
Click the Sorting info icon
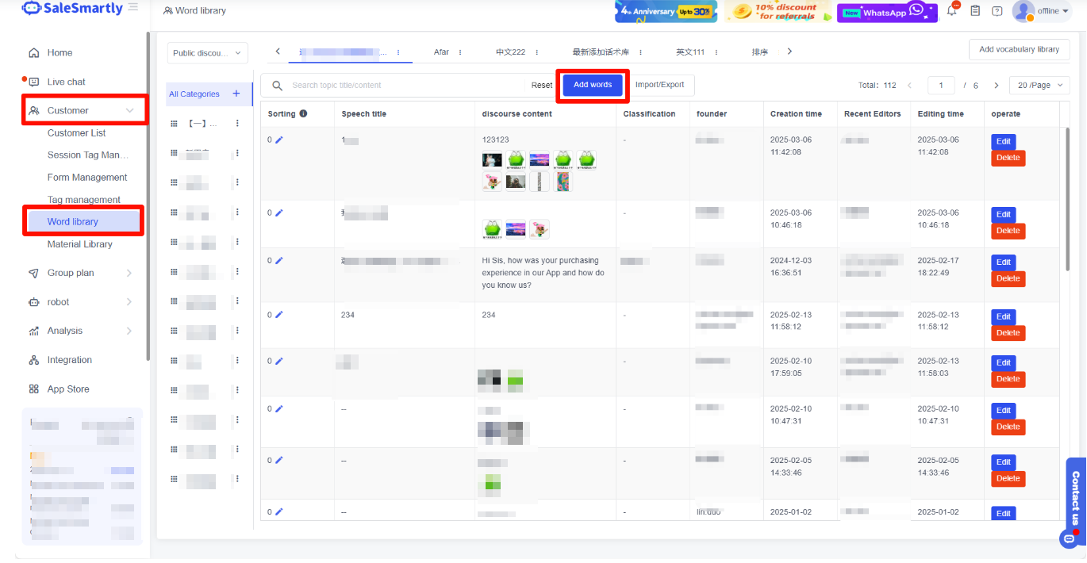[303, 113]
